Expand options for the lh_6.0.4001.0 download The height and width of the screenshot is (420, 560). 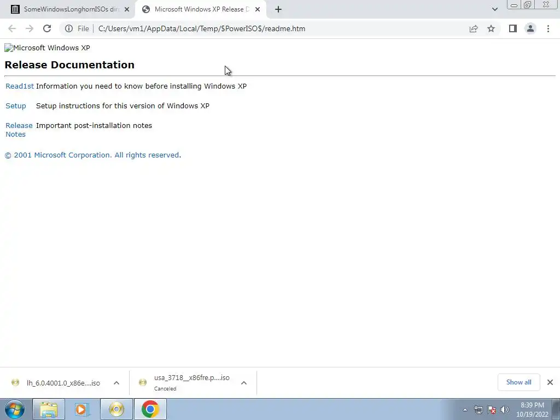tap(116, 383)
